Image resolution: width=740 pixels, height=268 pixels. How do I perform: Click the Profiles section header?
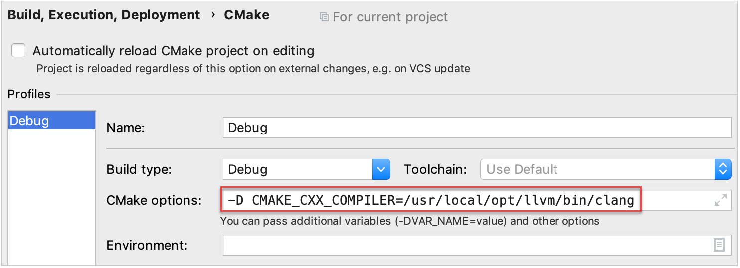29,94
